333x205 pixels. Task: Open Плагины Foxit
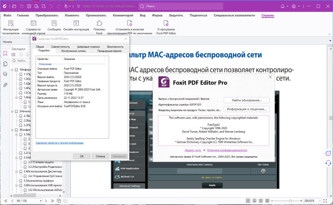point(99,27)
